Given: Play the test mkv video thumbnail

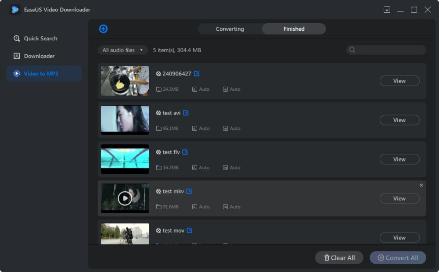Looking at the screenshot, I should click(x=125, y=198).
